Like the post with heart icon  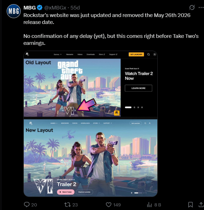point(109,205)
